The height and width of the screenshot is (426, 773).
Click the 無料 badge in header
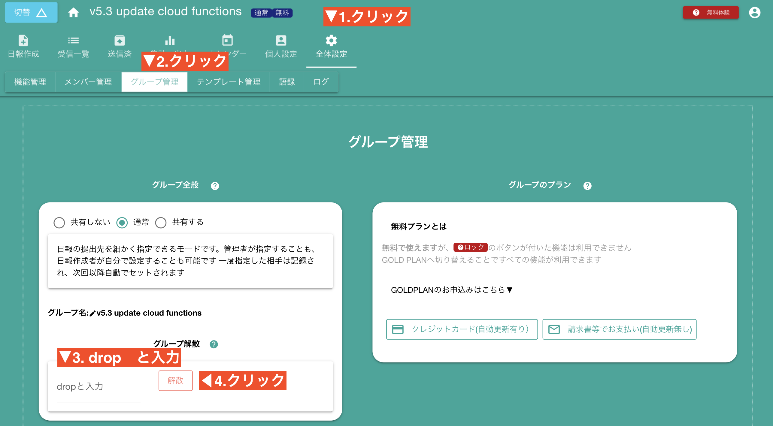click(282, 13)
